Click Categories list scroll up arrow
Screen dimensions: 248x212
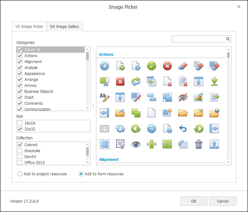87,49
